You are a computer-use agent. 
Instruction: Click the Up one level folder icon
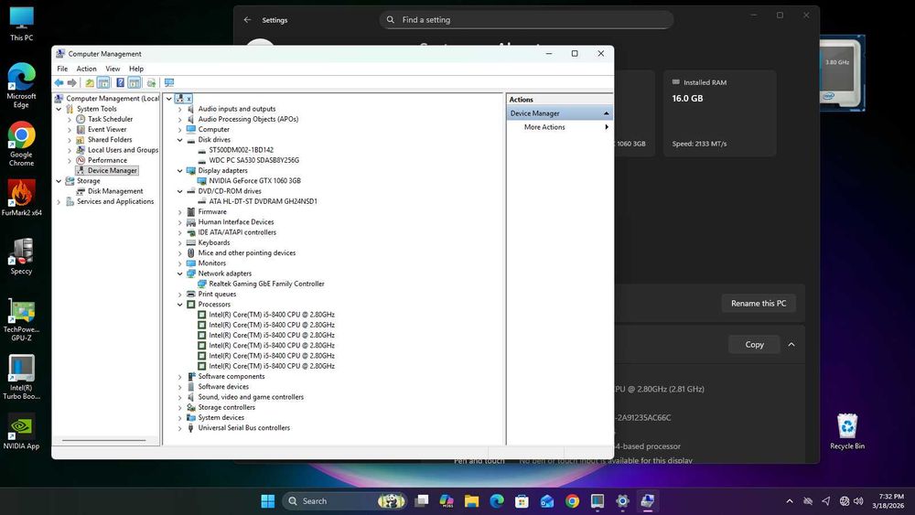pos(90,83)
